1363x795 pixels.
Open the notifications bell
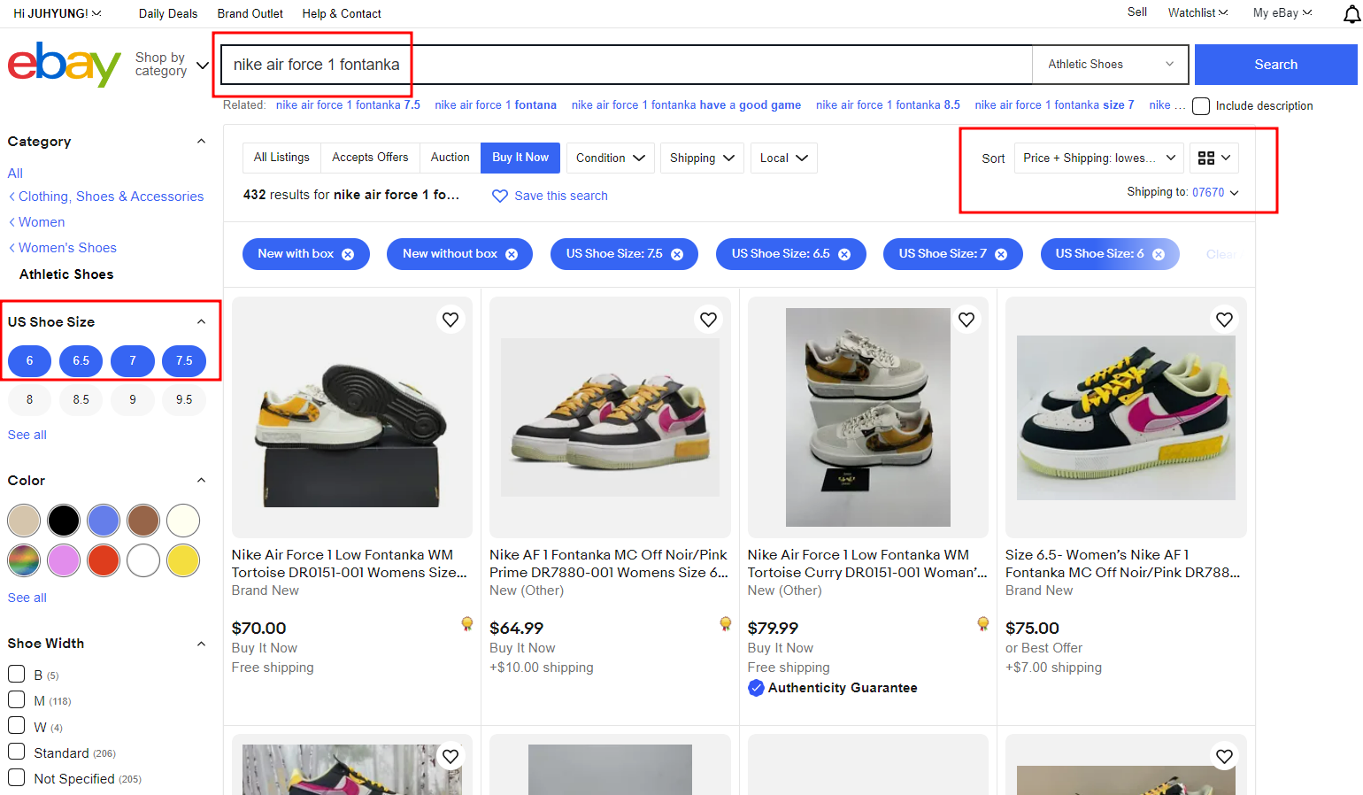[1351, 13]
